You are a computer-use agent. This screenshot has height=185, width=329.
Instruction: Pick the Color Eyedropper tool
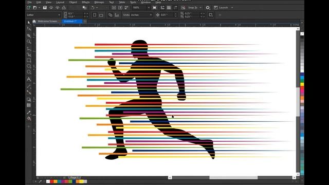29,113
